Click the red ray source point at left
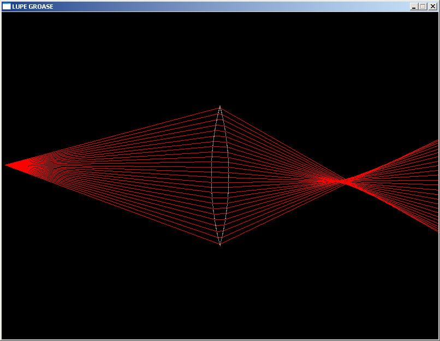This screenshot has height=341, width=440. point(6,165)
